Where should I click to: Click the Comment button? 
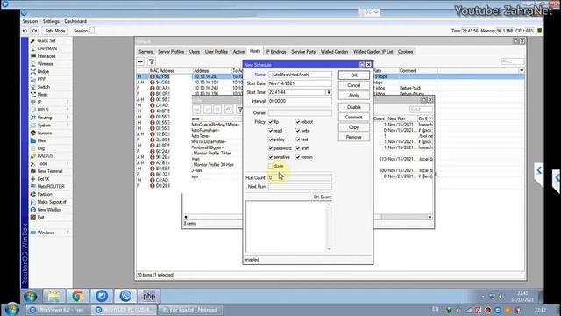click(353, 117)
